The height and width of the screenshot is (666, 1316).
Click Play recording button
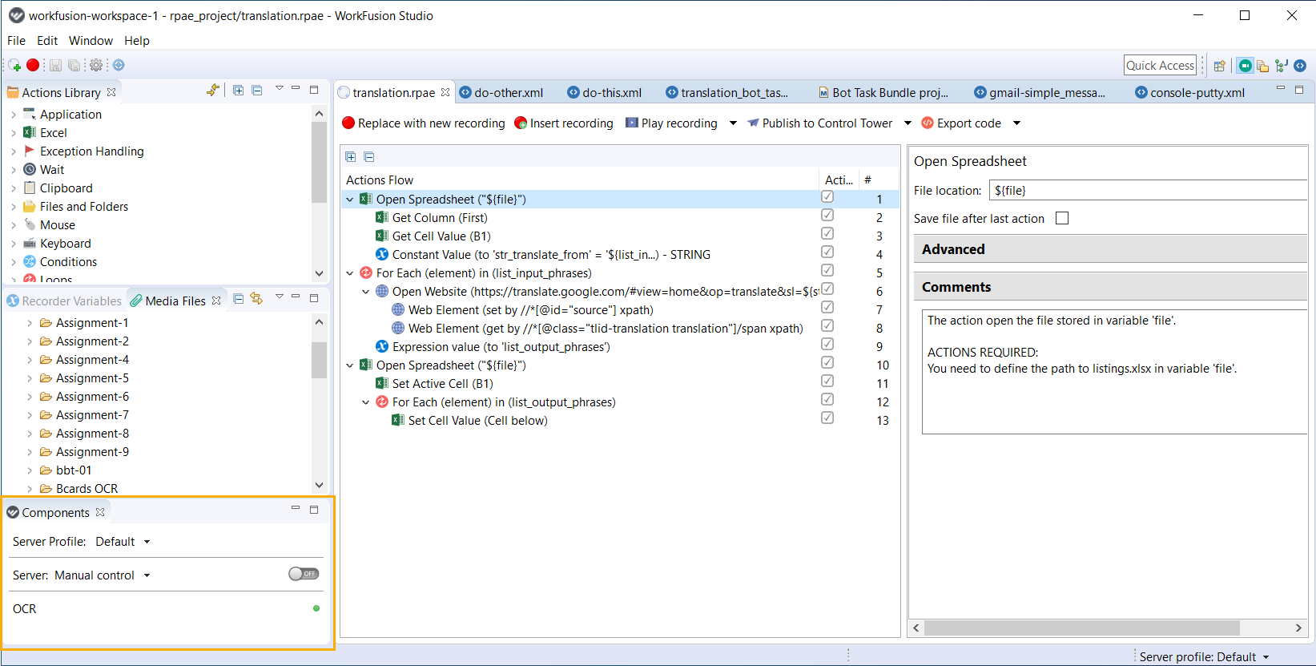(x=671, y=123)
